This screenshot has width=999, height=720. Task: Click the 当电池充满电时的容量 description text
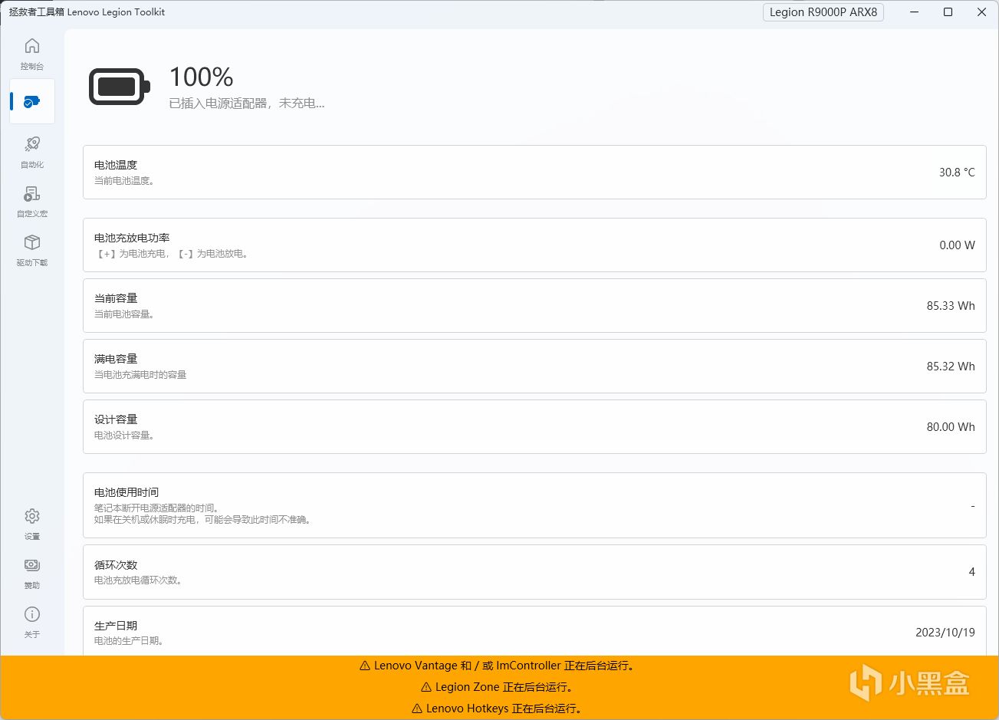pyautogui.click(x=140, y=375)
